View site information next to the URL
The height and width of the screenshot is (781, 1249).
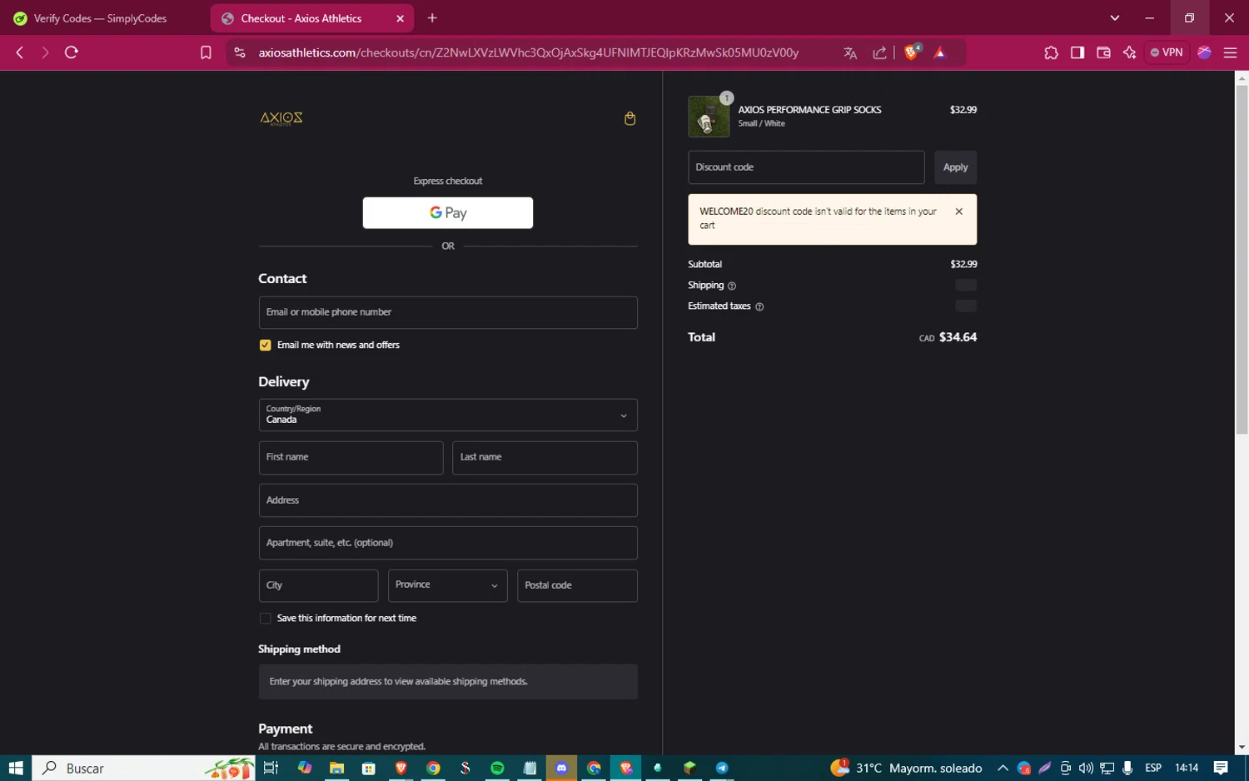[240, 52]
